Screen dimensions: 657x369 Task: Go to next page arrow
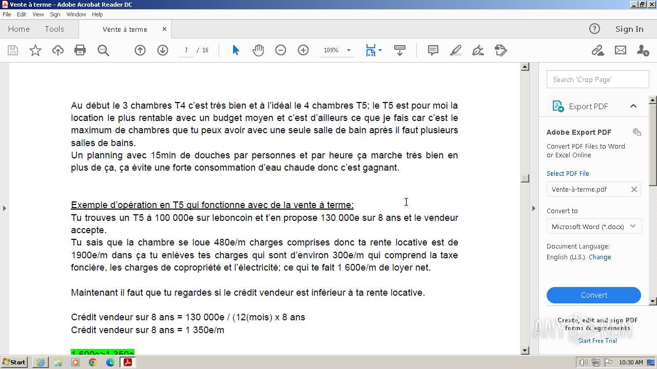[163, 50]
